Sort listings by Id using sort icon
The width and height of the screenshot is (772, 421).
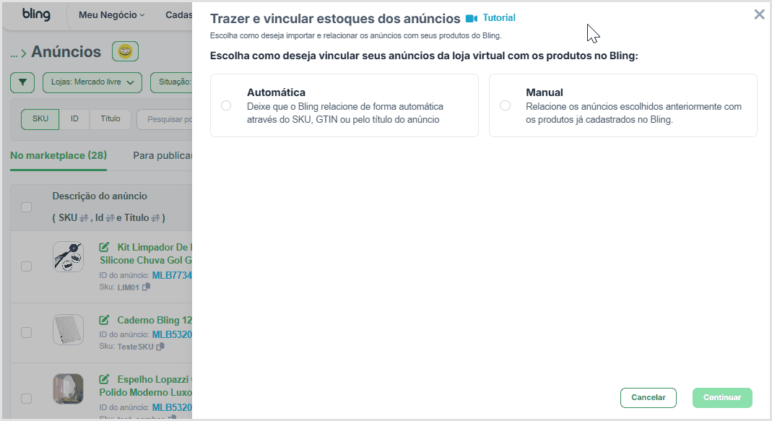click(x=110, y=218)
